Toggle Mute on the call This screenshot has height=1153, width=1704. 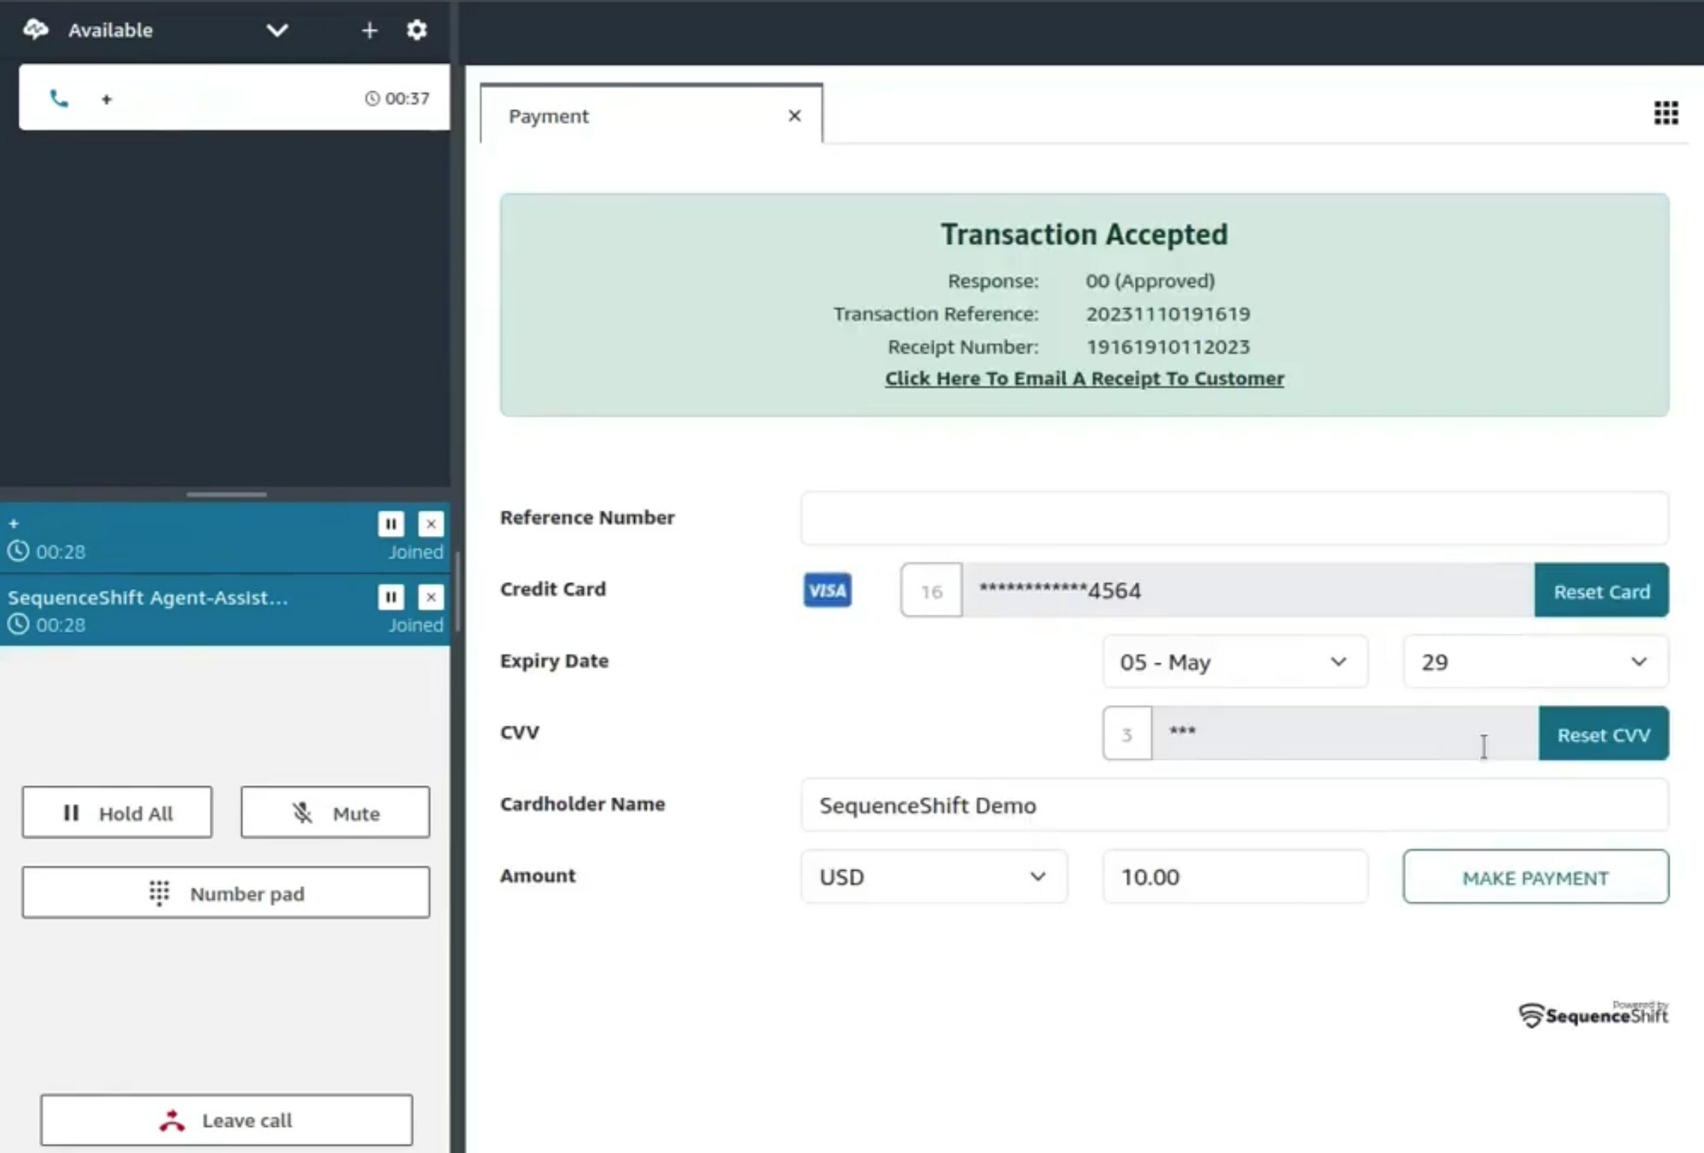pyautogui.click(x=335, y=812)
